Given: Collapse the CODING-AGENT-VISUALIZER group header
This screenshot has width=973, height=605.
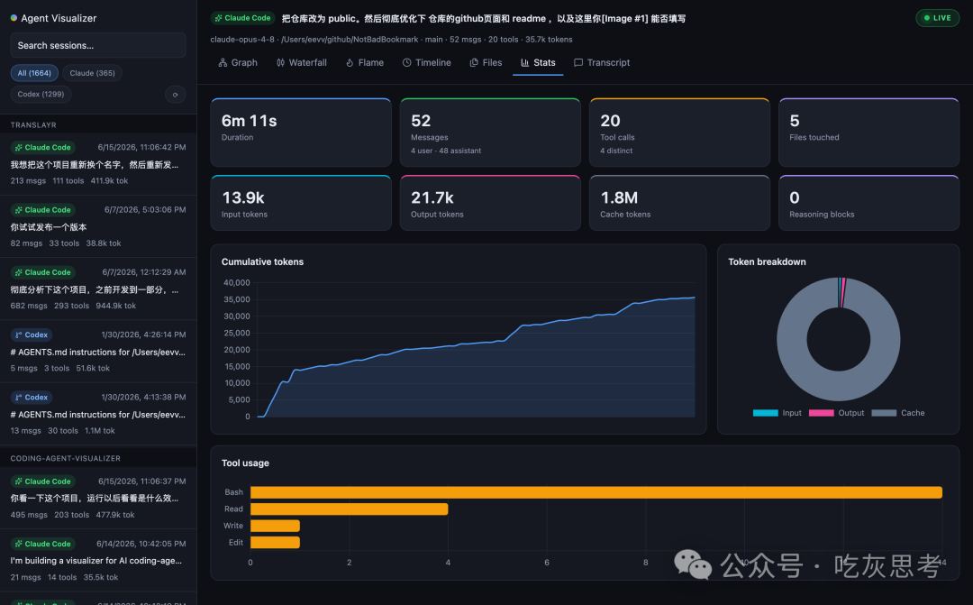Looking at the screenshot, I should (x=98, y=458).
